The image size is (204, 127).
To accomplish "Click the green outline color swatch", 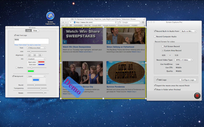I will 31,71.
